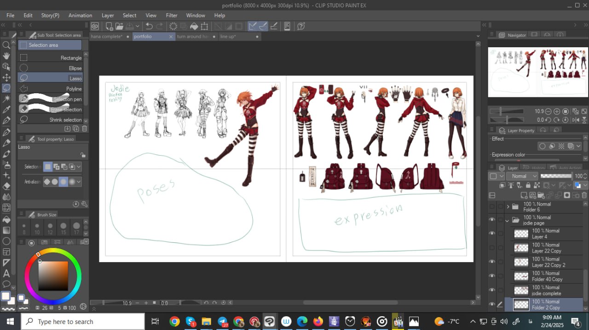589x330 pixels.
Task: Click the zoom in button in Navigator
Action: point(557,112)
